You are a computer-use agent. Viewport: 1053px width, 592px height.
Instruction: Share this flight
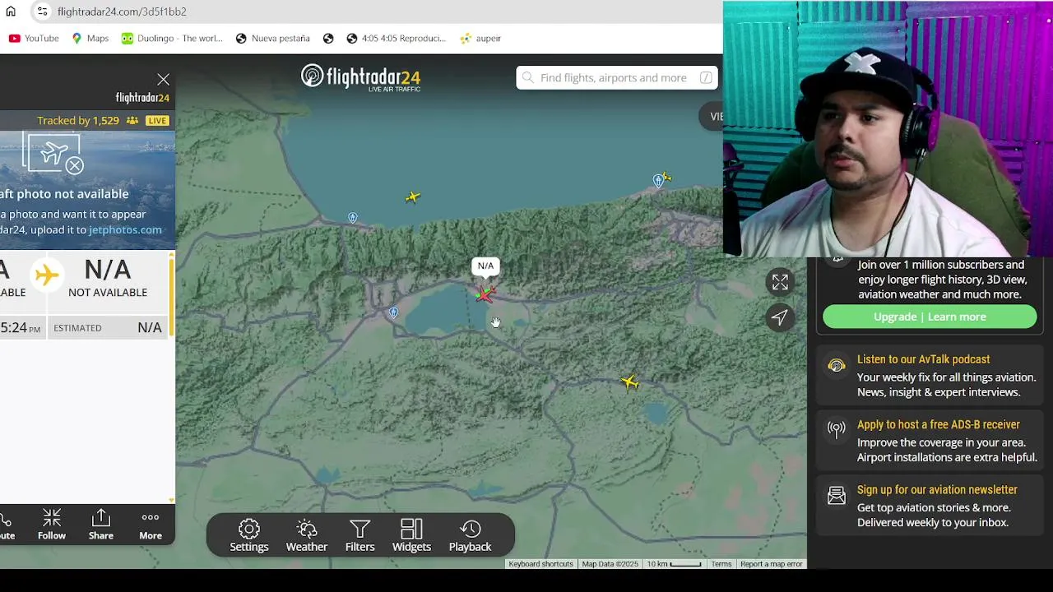point(101,524)
